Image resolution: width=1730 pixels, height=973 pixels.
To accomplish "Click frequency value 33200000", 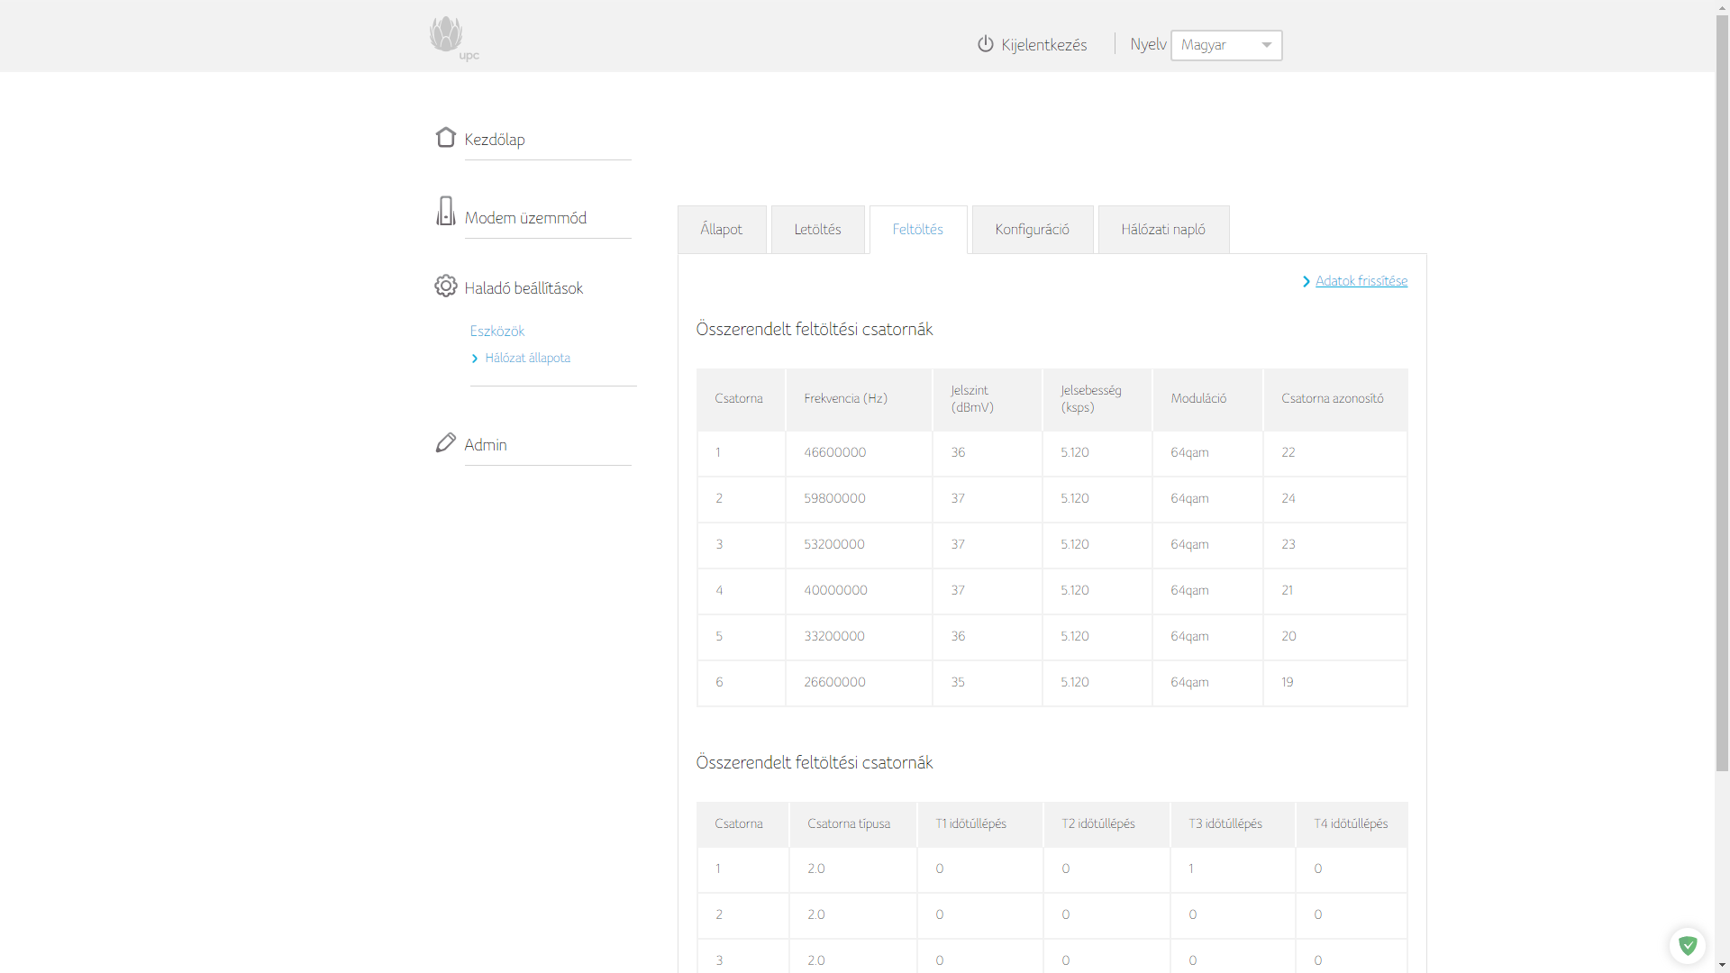I will [x=834, y=636].
